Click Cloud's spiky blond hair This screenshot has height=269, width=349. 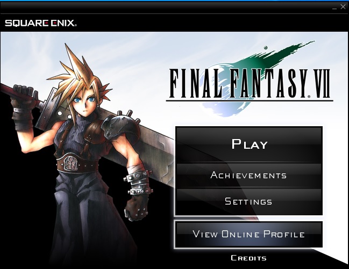[81, 74]
